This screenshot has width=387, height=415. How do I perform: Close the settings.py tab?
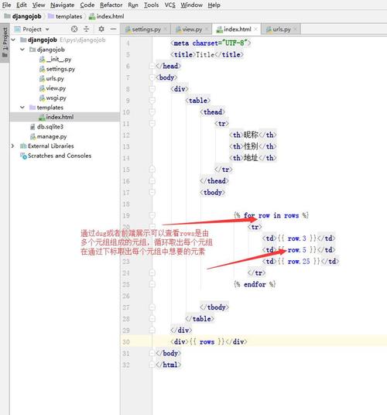(x=166, y=29)
